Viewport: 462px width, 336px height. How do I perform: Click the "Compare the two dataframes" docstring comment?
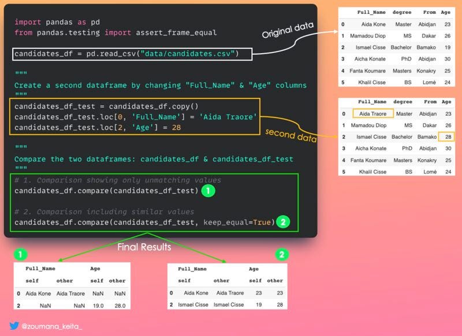coord(154,159)
